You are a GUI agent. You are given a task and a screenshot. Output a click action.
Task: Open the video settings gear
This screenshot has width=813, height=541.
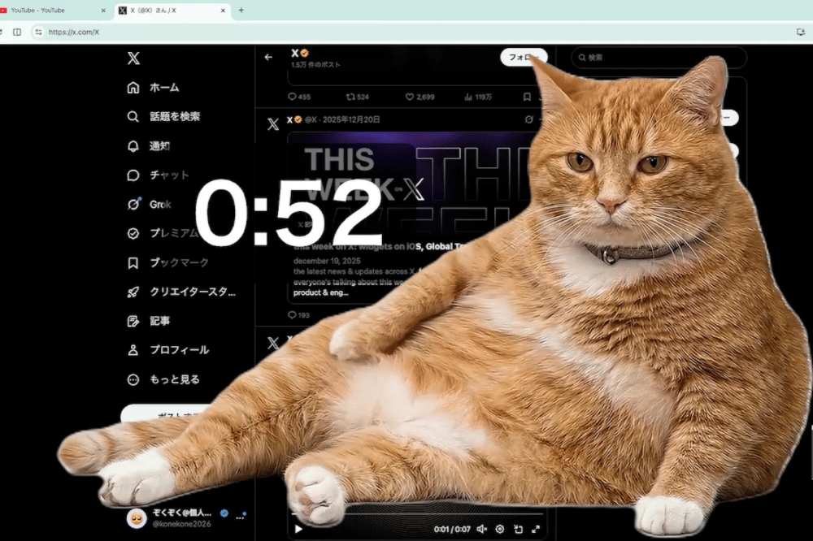click(x=500, y=529)
